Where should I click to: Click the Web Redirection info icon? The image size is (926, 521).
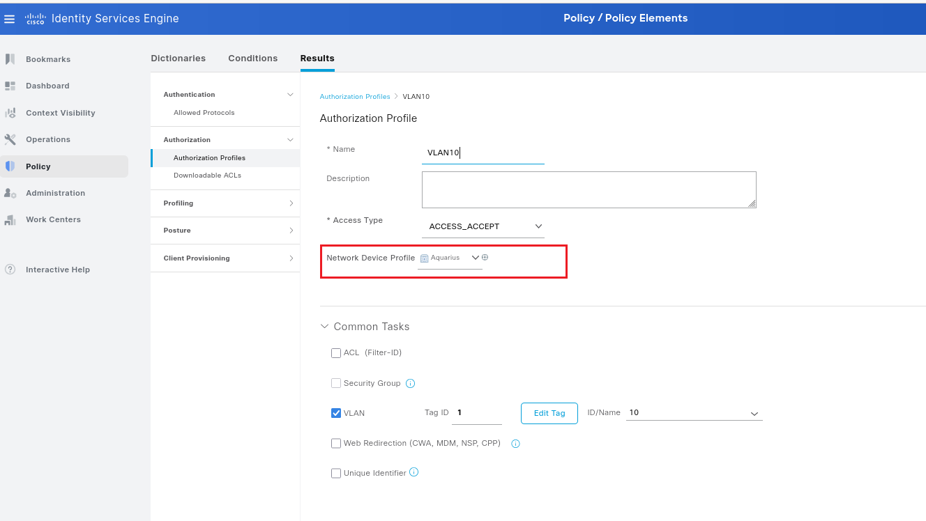515,443
